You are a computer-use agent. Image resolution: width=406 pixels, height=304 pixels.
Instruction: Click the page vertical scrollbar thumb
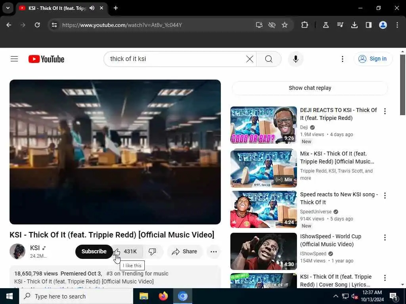(402, 85)
